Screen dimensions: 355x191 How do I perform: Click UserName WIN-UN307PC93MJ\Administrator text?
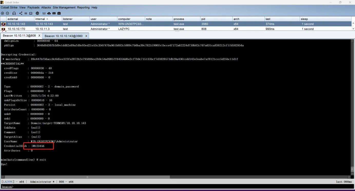tap(54, 141)
